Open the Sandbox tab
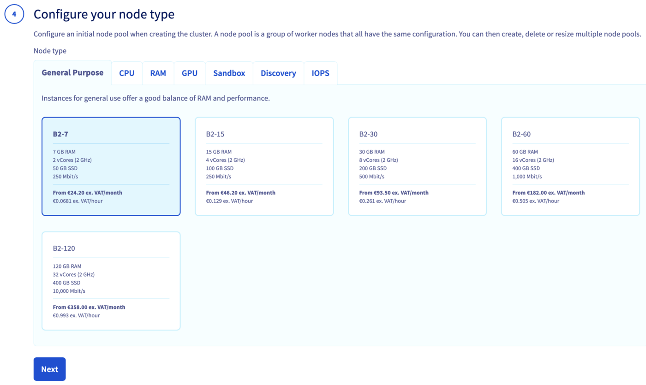 pos(229,73)
